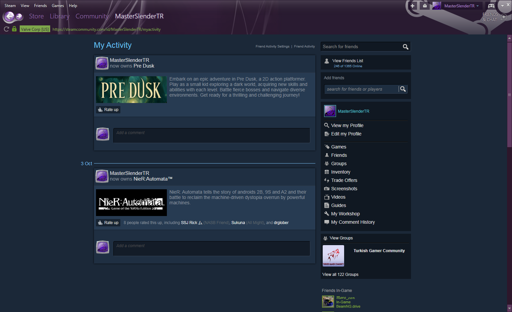Rate up the Pre Dusk post

click(108, 110)
